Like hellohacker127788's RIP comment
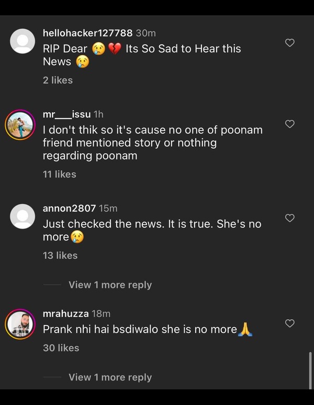The width and height of the screenshot is (314, 405). click(x=289, y=43)
